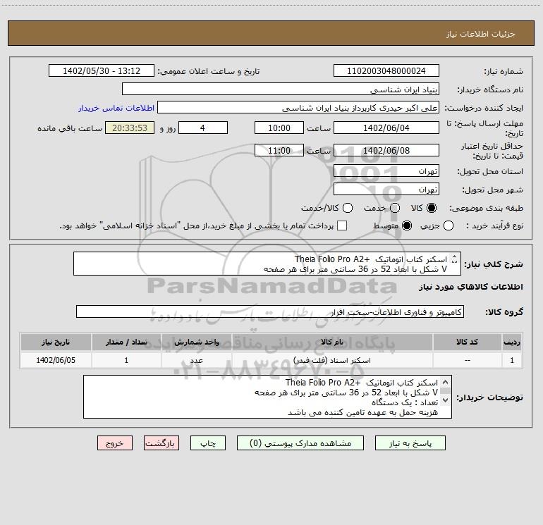Click the scroll arrows of general description box
Image resolution: width=543 pixels, height=525 pixels.
point(454,259)
